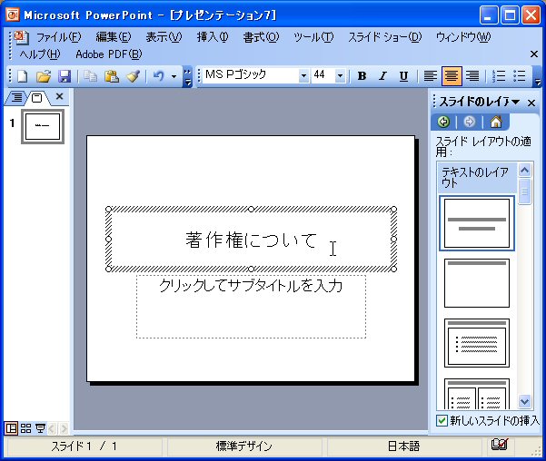546x461 pixels.
Task: Apply numbered list formatting
Action: pos(499,76)
